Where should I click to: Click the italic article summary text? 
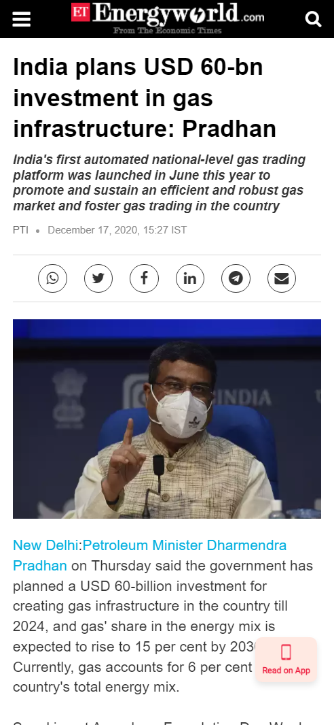pos(159,182)
